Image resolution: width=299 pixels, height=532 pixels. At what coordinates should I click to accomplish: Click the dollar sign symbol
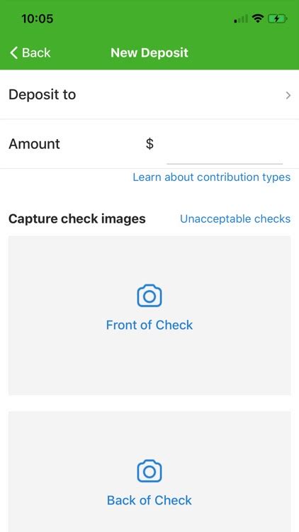[149, 144]
